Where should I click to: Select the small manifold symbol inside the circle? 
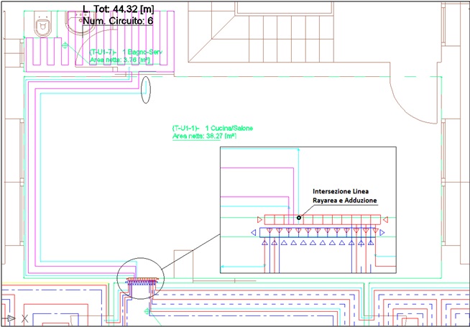(x=141, y=282)
